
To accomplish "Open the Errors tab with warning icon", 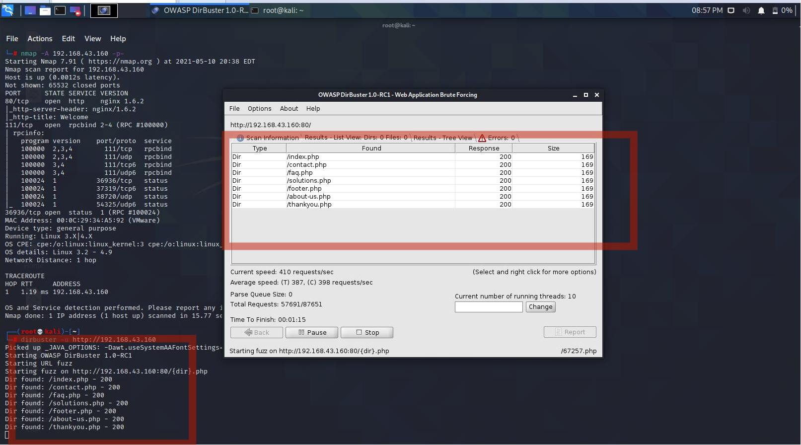I will tap(497, 138).
